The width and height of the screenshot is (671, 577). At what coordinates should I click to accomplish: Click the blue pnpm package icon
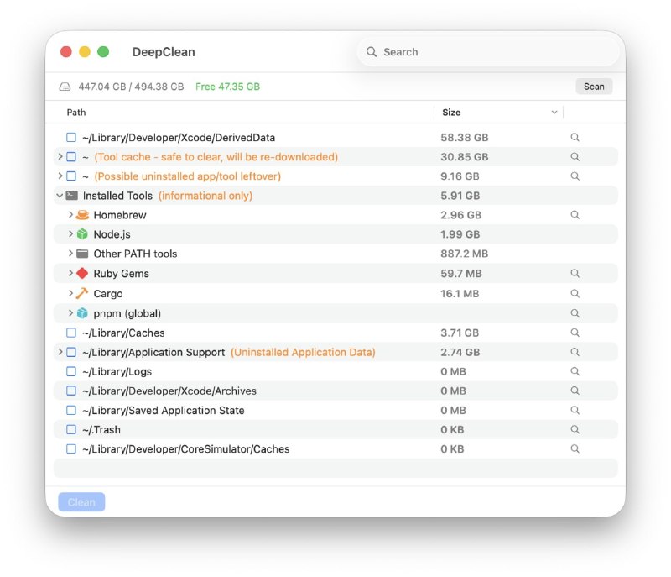coord(82,313)
